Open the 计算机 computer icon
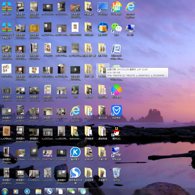 click(x=130, y=28)
